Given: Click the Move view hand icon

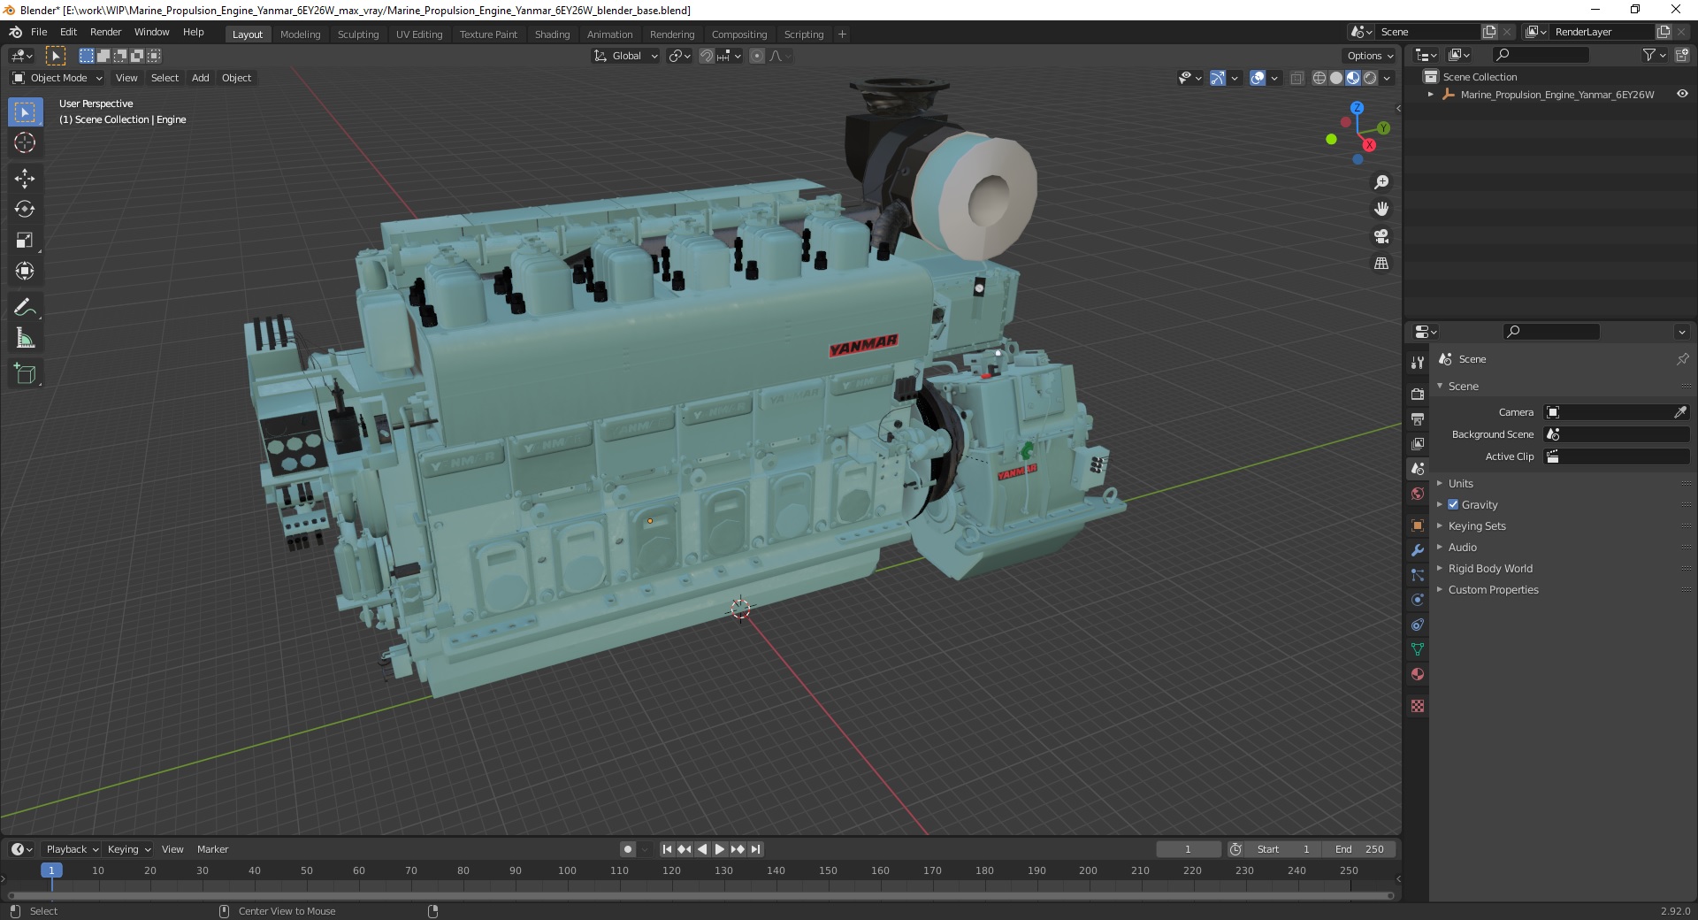Looking at the screenshot, I should click(x=1381, y=210).
